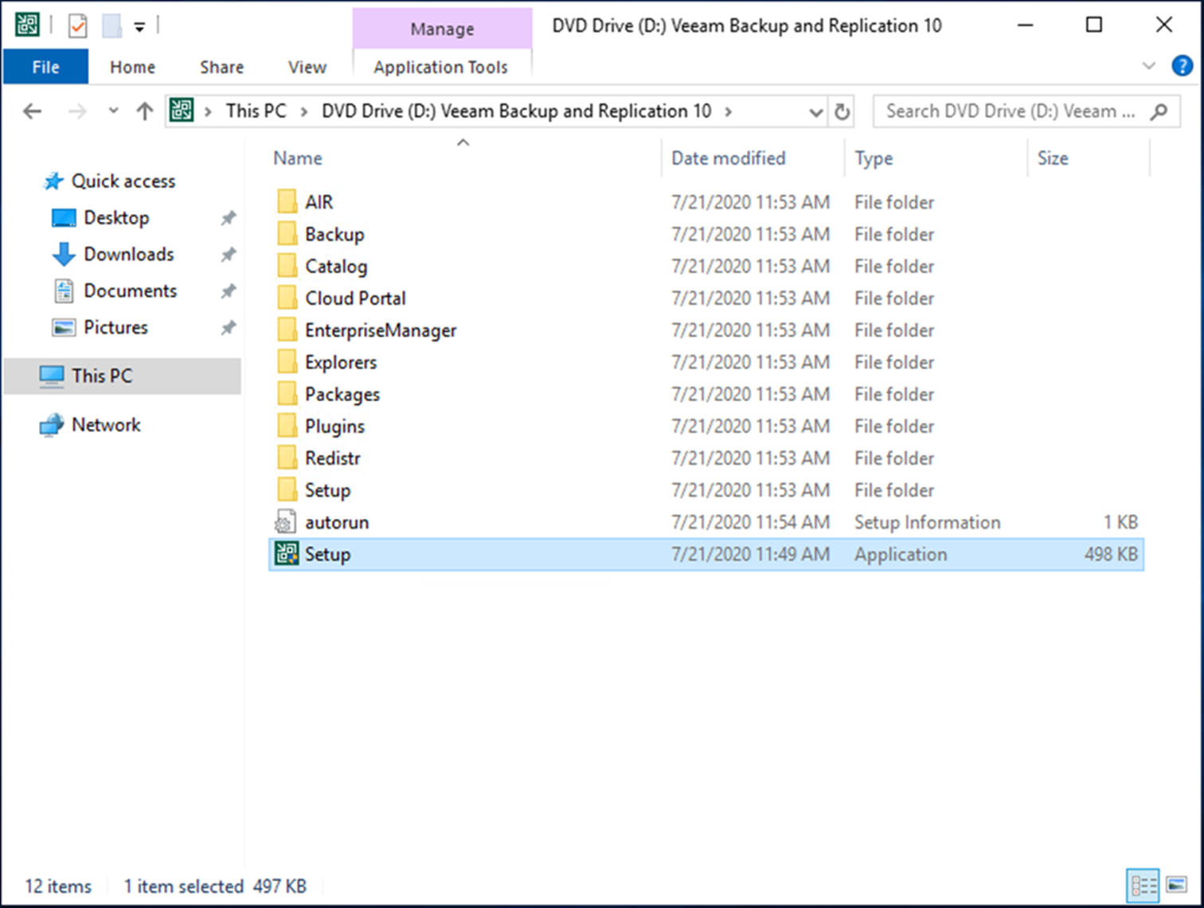The width and height of the screenshot is (1204, 908).
Task: Expand the ribbon with the chevron
Action: [1148, 66]
